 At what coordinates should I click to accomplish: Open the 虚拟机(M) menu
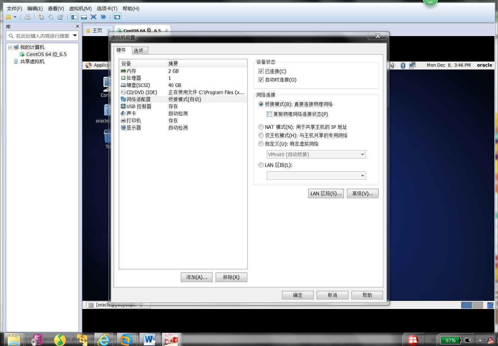click(x=80, y=9)
